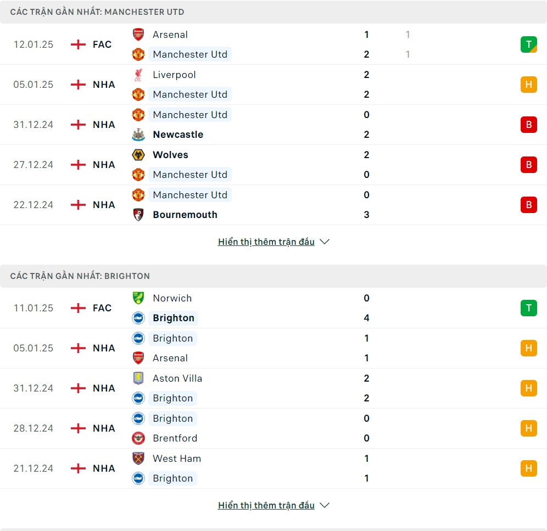Click the Brentford club crest
The width and height of the screenshot is (547, 531).
[138, 438]
